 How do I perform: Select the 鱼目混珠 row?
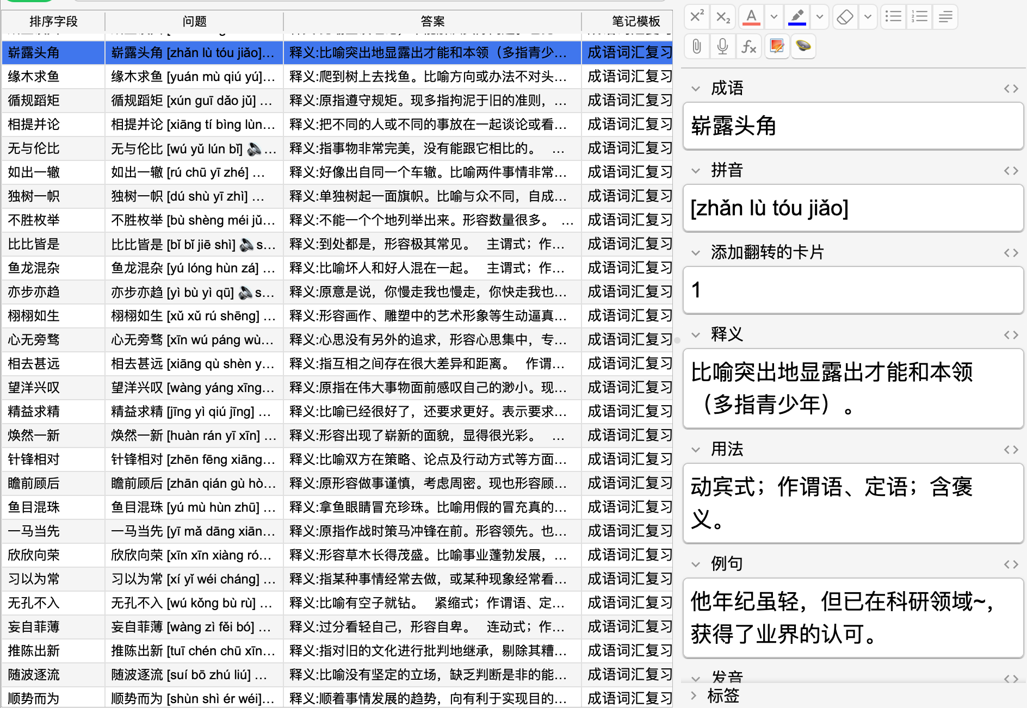337,507
